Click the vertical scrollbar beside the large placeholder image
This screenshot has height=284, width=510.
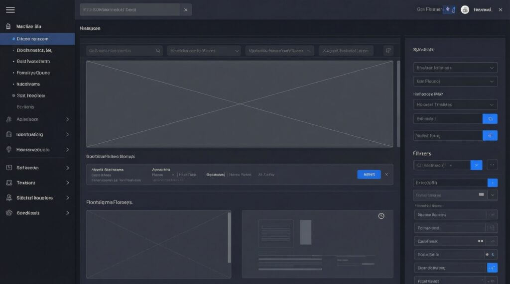398,103
